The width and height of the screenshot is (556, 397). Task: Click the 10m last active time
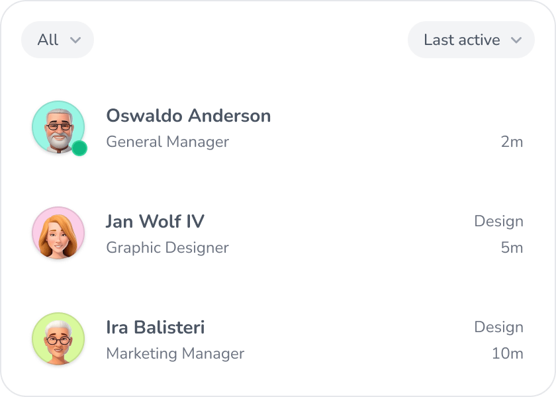click(508, 353)
